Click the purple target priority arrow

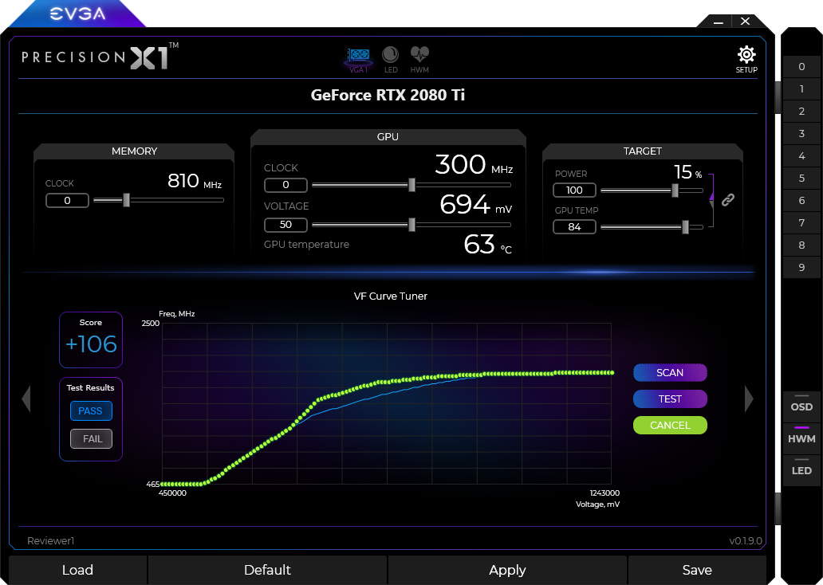711,194
